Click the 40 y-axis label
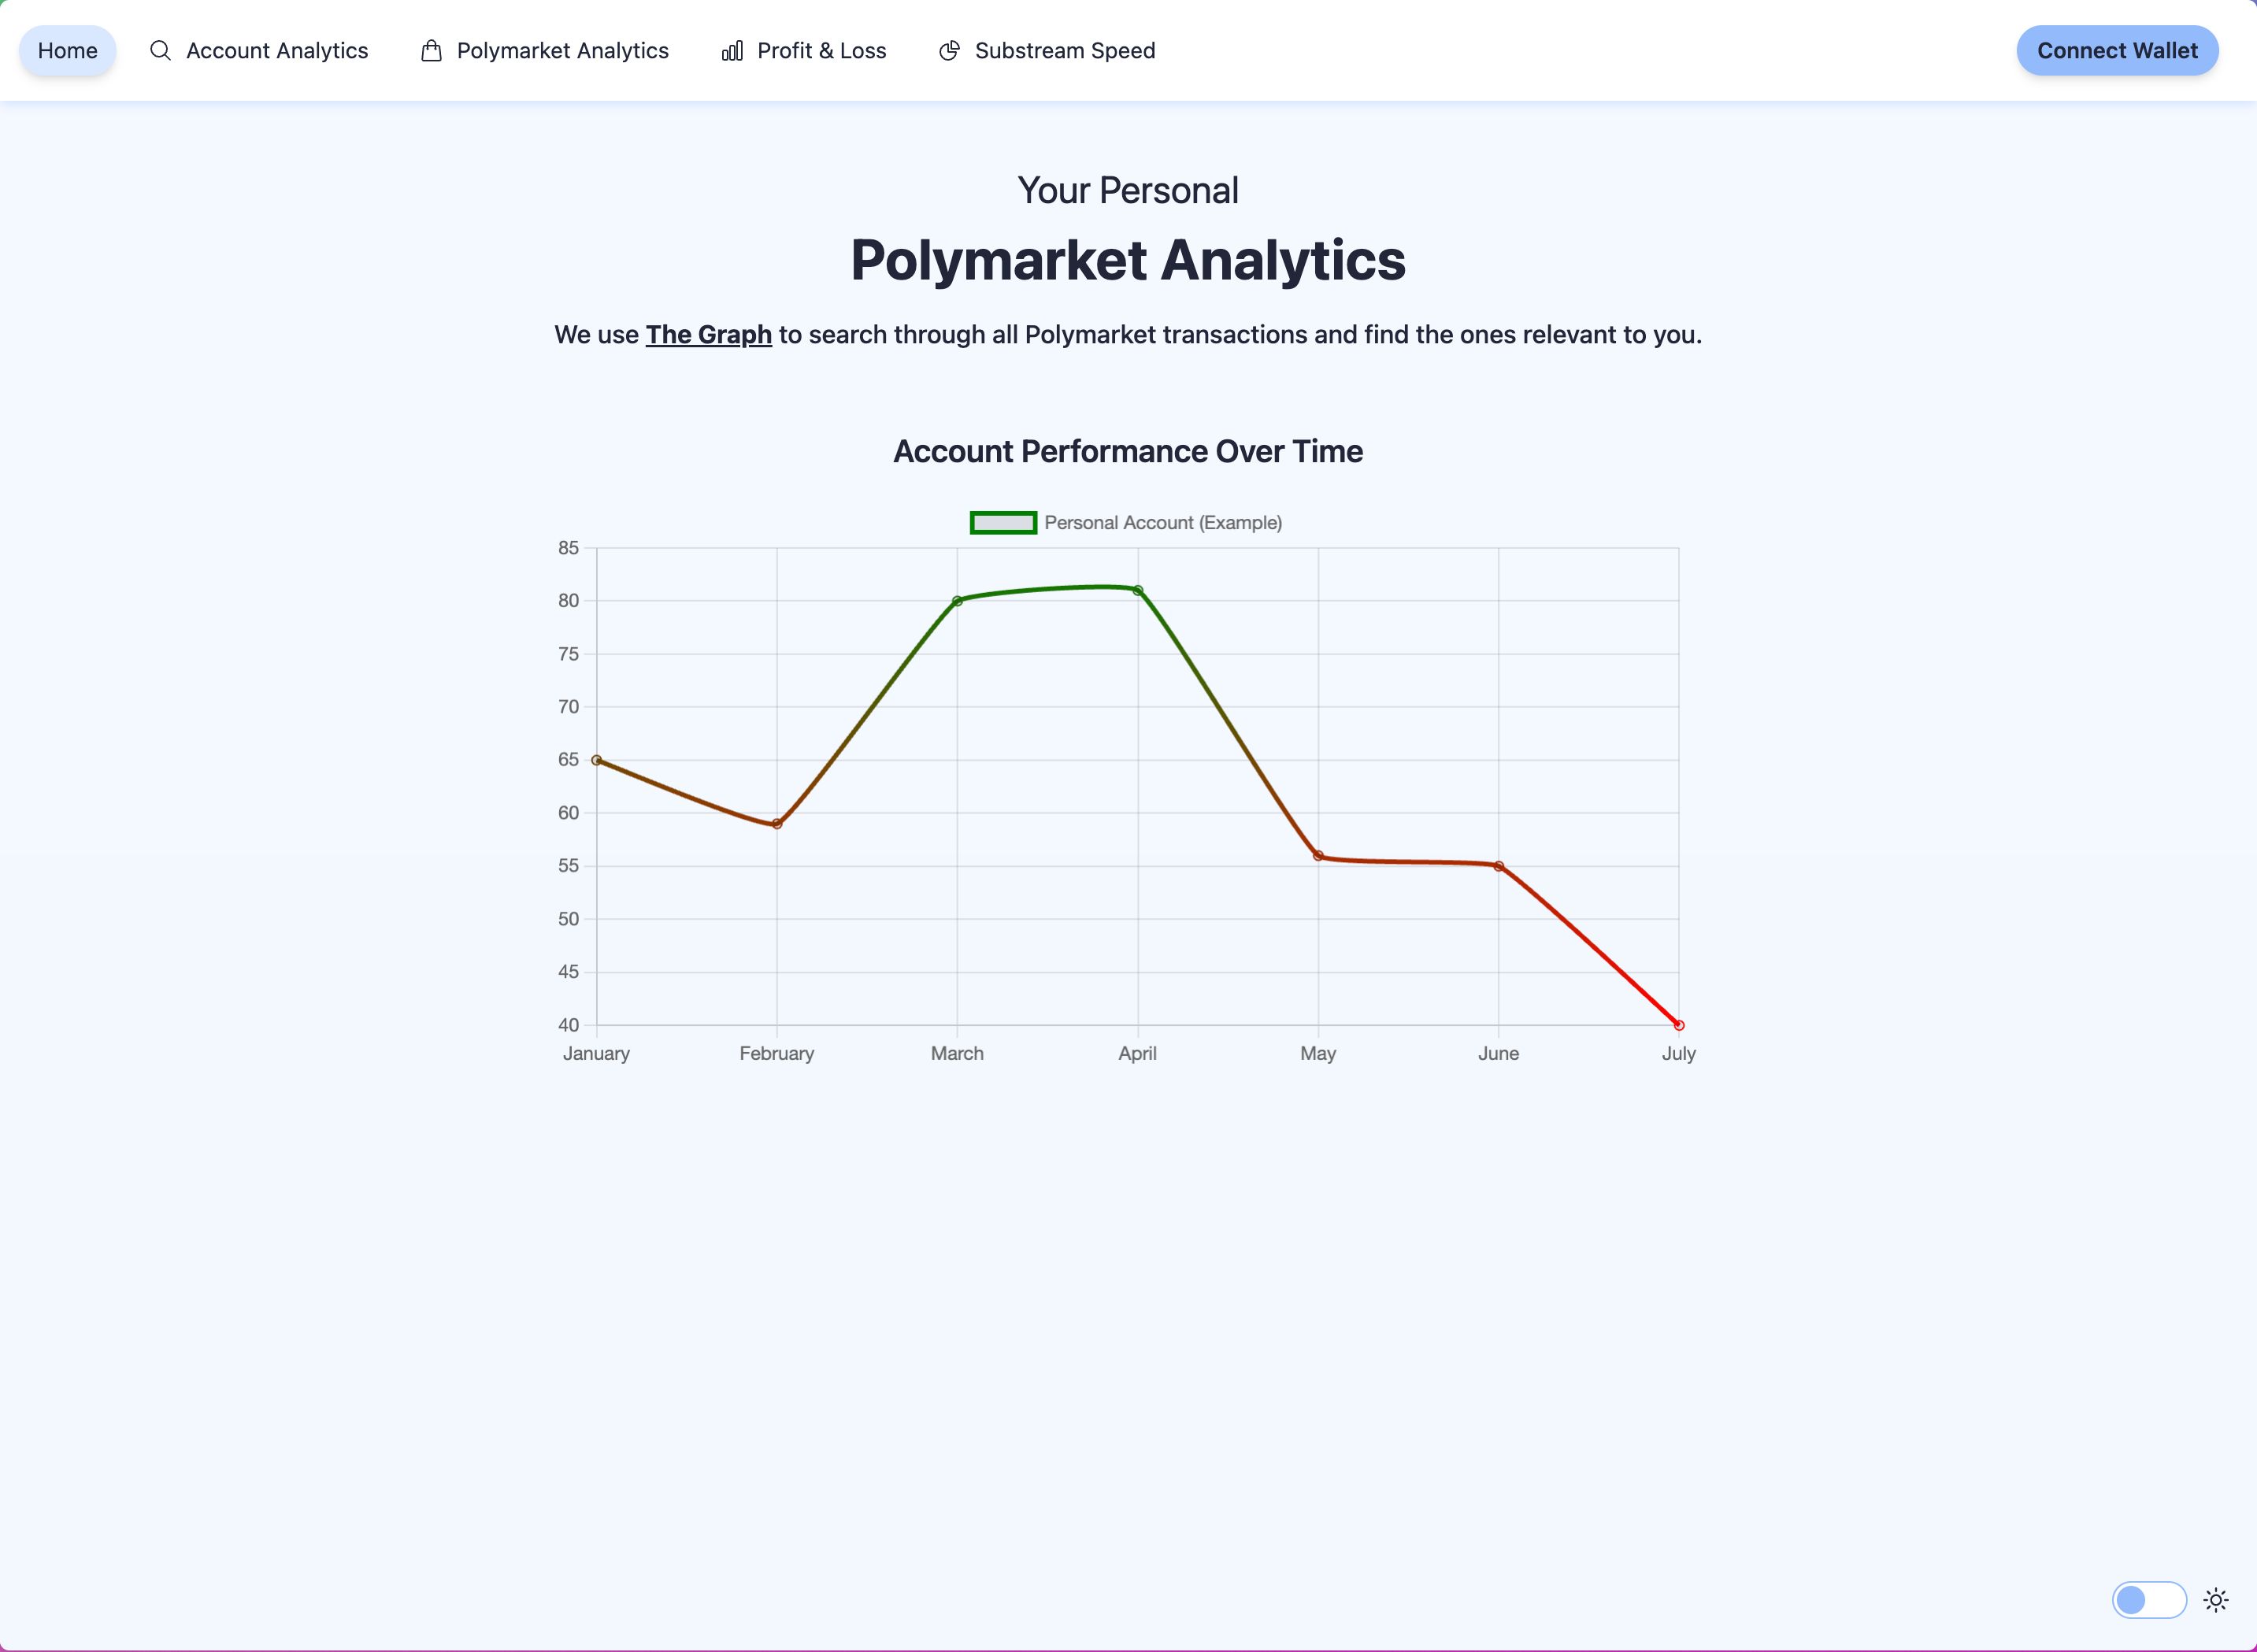The image size is (2257, 1652). (x=569, y=1025)
